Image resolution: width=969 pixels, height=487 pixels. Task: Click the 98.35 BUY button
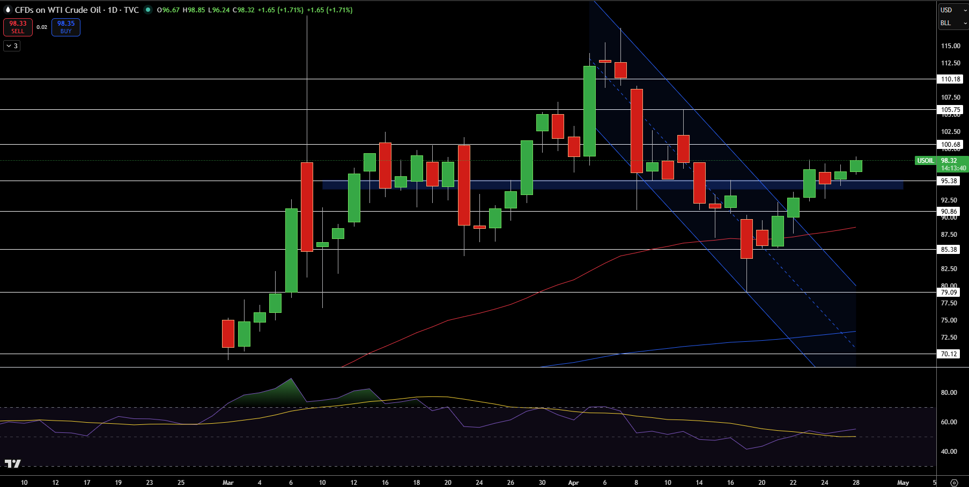pos(66,27)
